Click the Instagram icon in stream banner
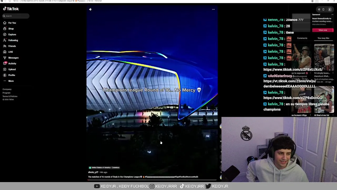Screen dimensions: 337x190 [152, 186]
